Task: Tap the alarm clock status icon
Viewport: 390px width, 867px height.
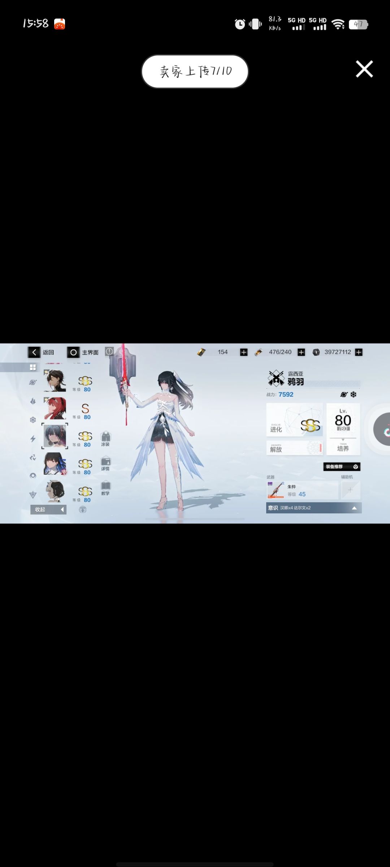Action: tap(240, 24)
